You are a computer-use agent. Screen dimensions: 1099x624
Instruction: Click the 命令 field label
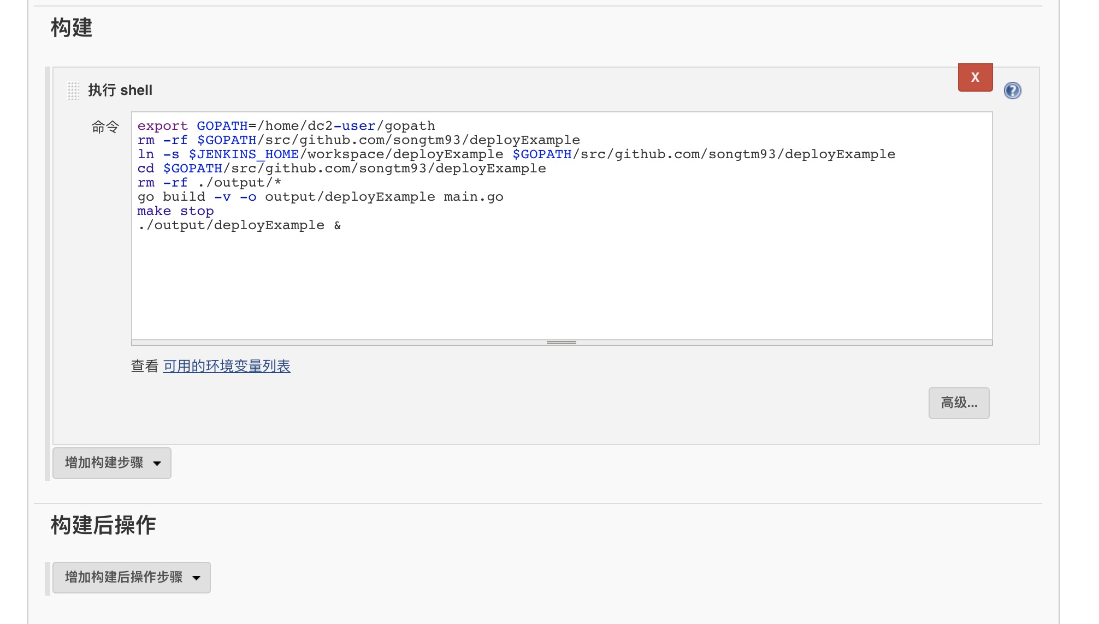[105, 127]
